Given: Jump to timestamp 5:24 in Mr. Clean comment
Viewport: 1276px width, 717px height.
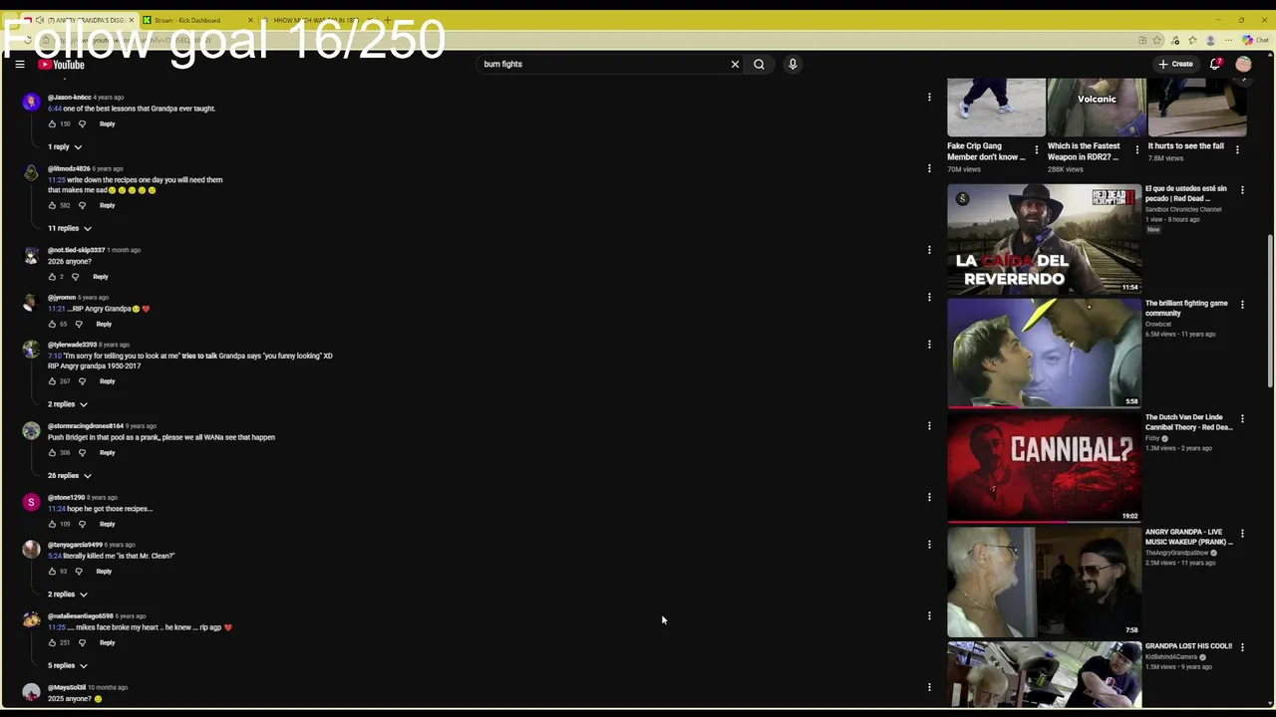Looking at the screenshot, I should (x=54, y=556).
